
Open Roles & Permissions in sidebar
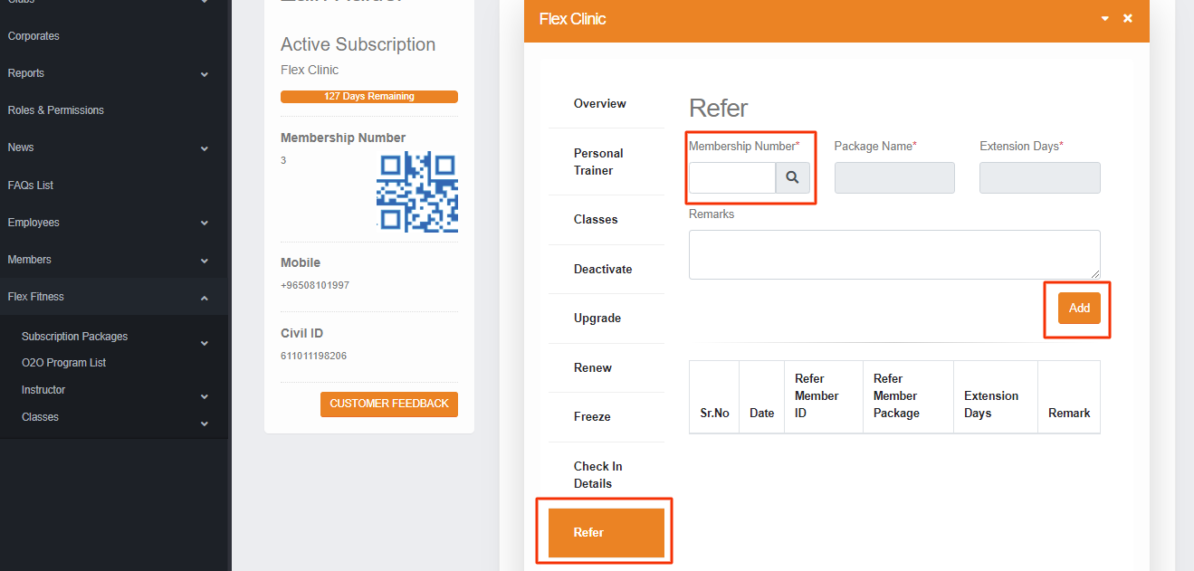tap(56, 110)
